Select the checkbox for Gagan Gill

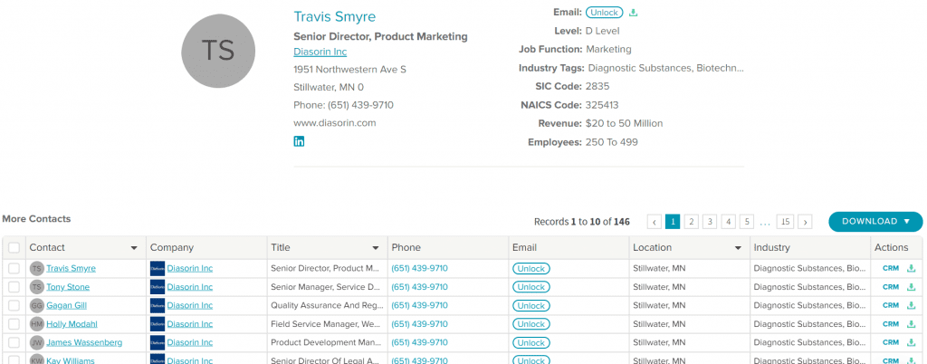tap(14, 305)
